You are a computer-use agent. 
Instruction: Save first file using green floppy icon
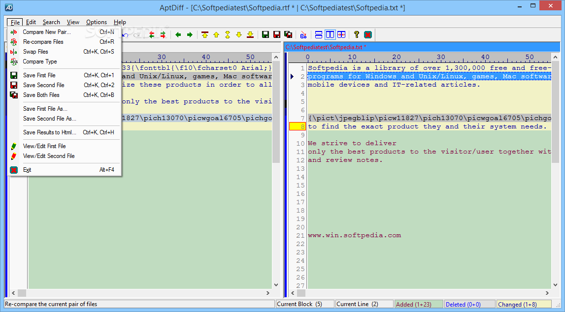tap(266, 35)
